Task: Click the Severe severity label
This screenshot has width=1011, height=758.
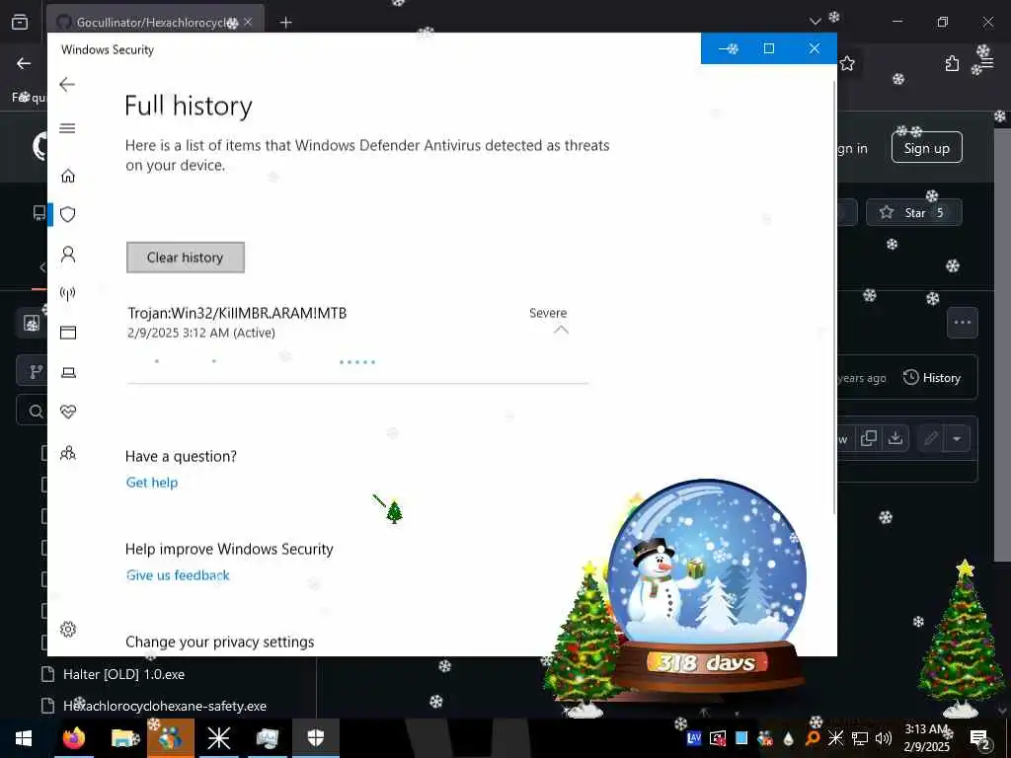Action: [548, 313]
